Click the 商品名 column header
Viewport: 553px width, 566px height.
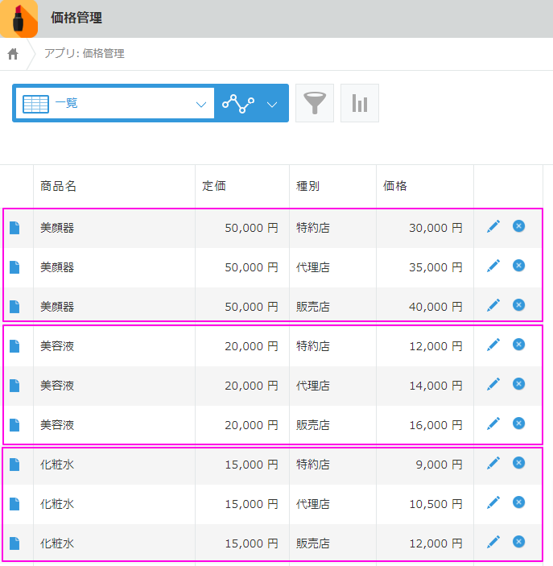(58, 186)
